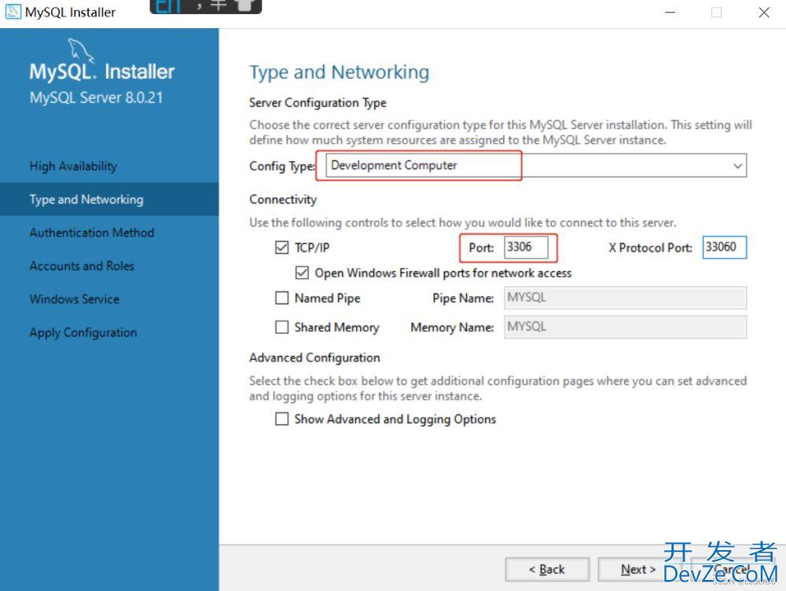This screenshot has width=786, height=591.
Task: Click the Port 3306 input field
Action: [526, 247]
